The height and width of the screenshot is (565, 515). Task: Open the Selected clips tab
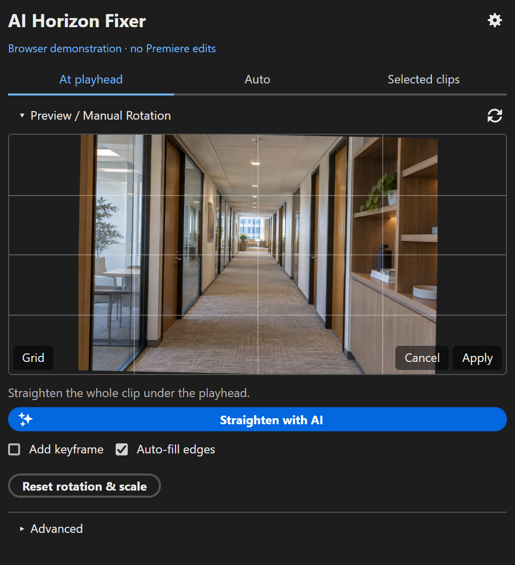point(423,79)
